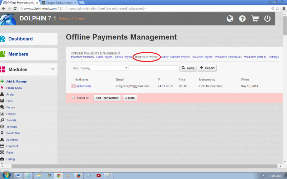This screenshot has width=287, height=179.
Task: Click the email craighenry12@gmail.com
Action: [x=133, y=86]
